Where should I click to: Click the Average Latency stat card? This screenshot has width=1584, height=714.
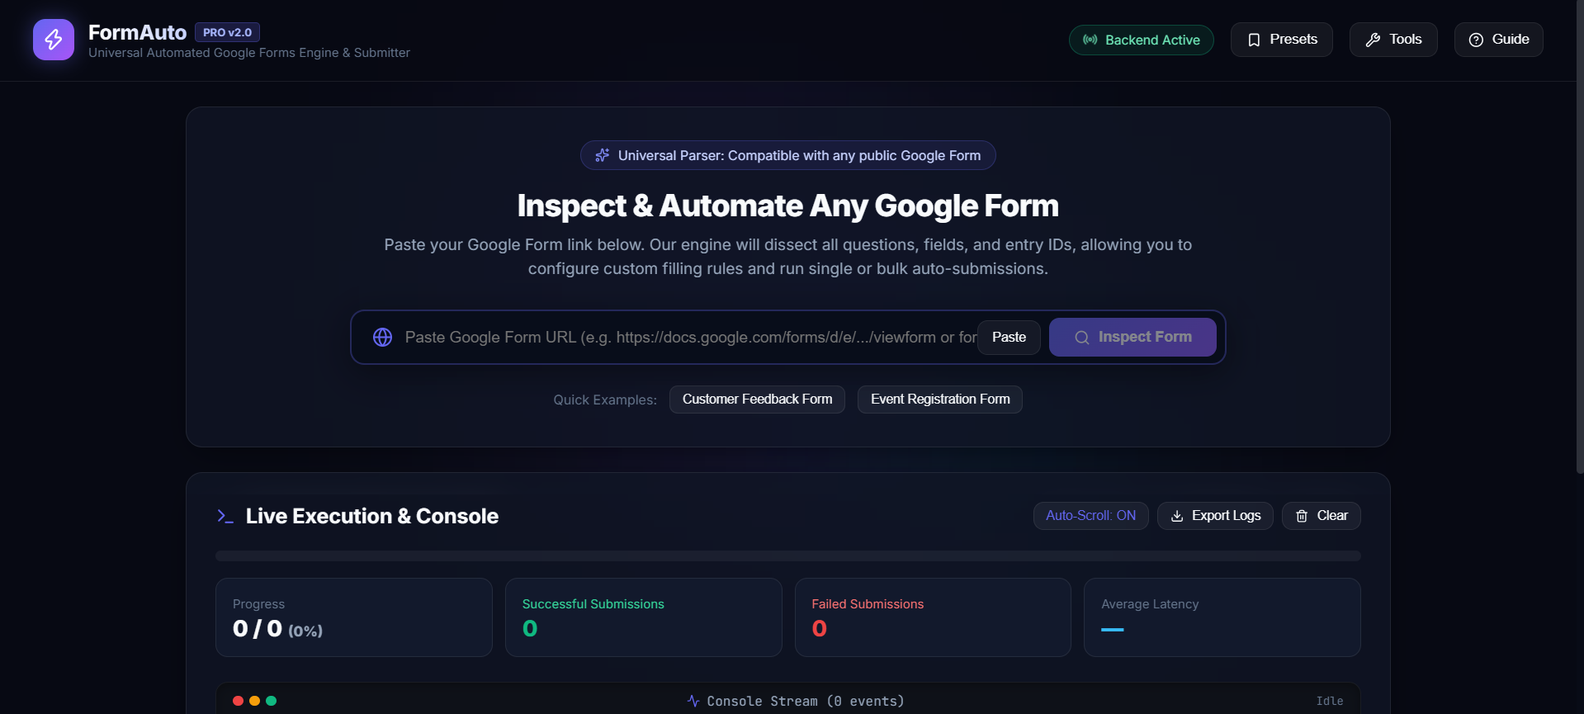coord(1222,617)
